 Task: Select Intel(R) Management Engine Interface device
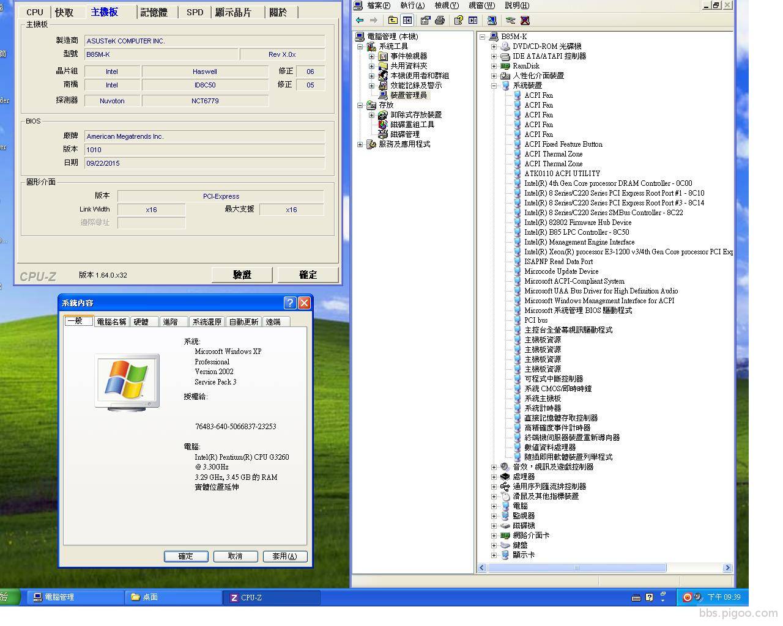(579, 242)
